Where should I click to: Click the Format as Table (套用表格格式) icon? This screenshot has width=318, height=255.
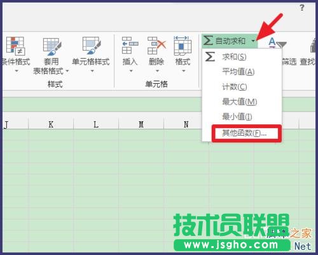pos(52,46)
